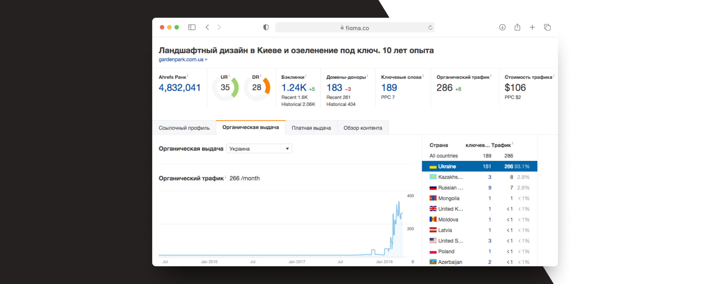Switch to the Ссылочный профиль tab

[x=184, y=128]
